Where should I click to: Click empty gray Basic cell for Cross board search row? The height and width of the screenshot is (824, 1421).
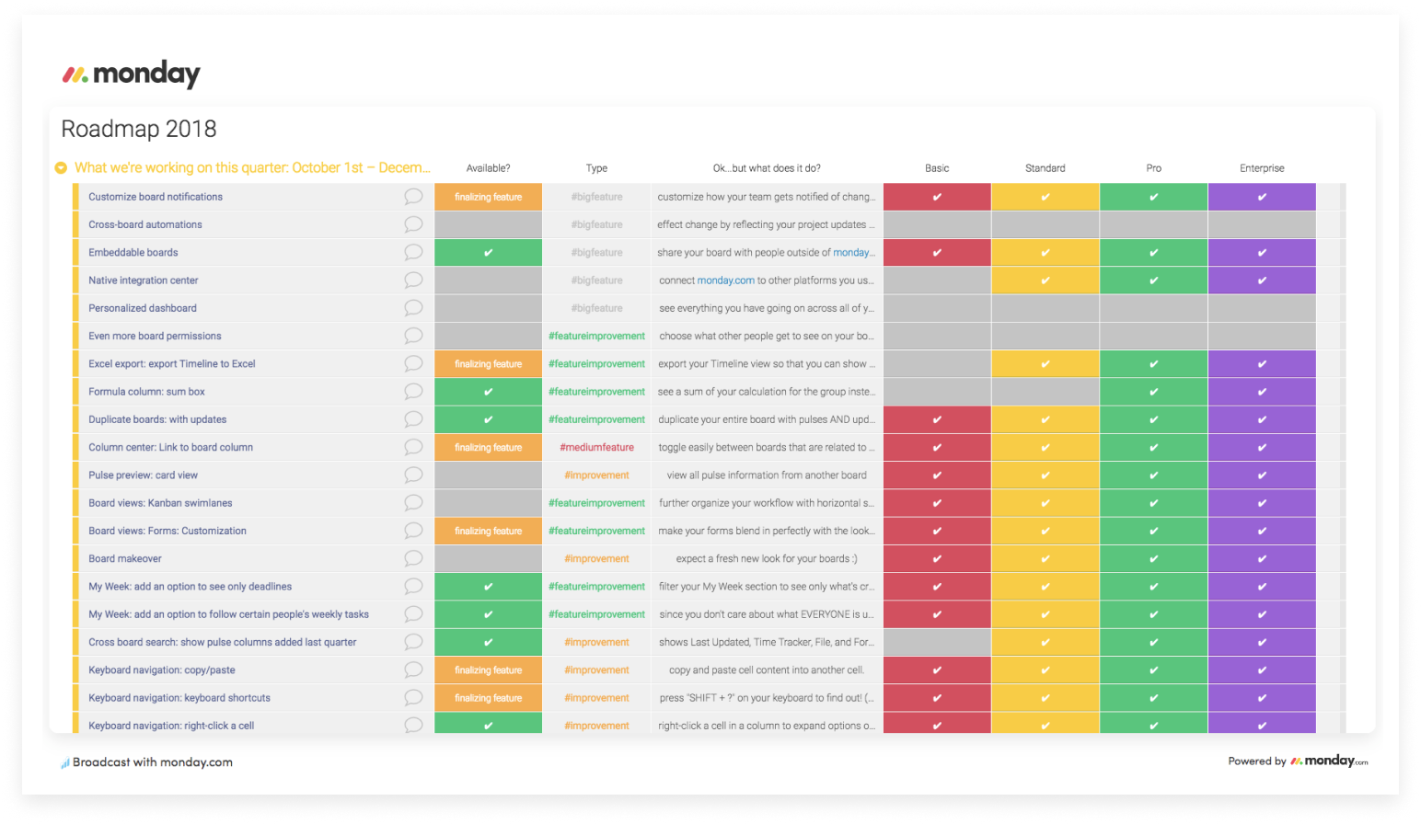coord(937,642)
